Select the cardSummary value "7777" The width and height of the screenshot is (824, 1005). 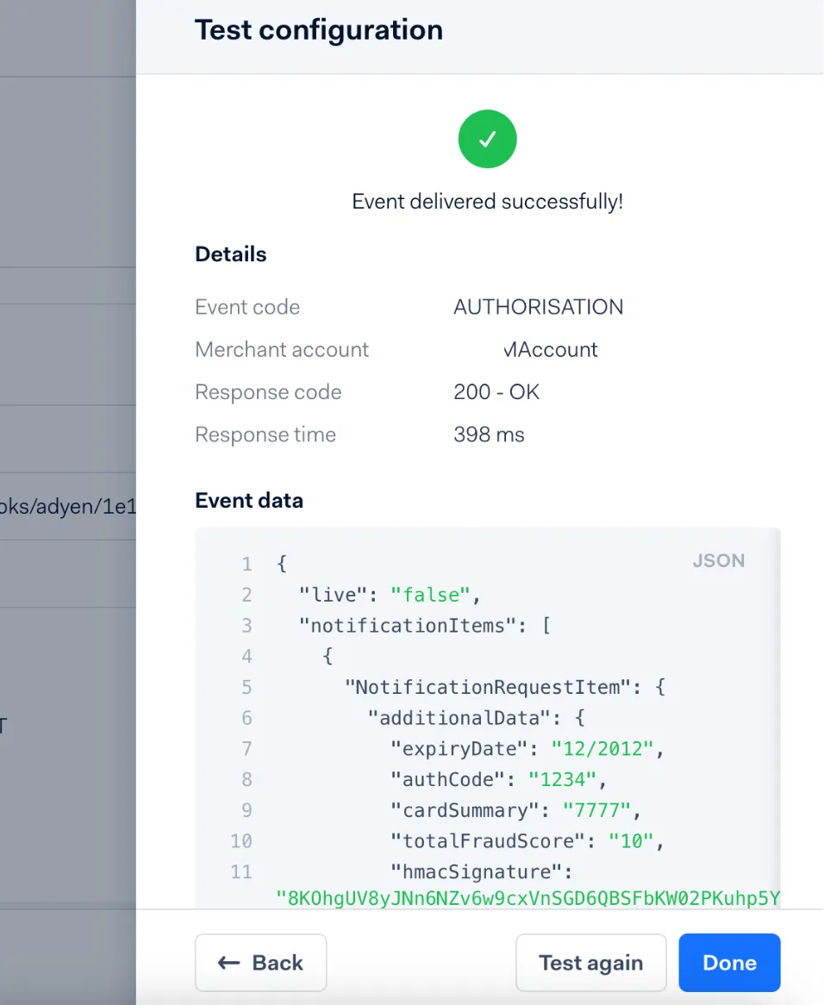click(596, 810)
